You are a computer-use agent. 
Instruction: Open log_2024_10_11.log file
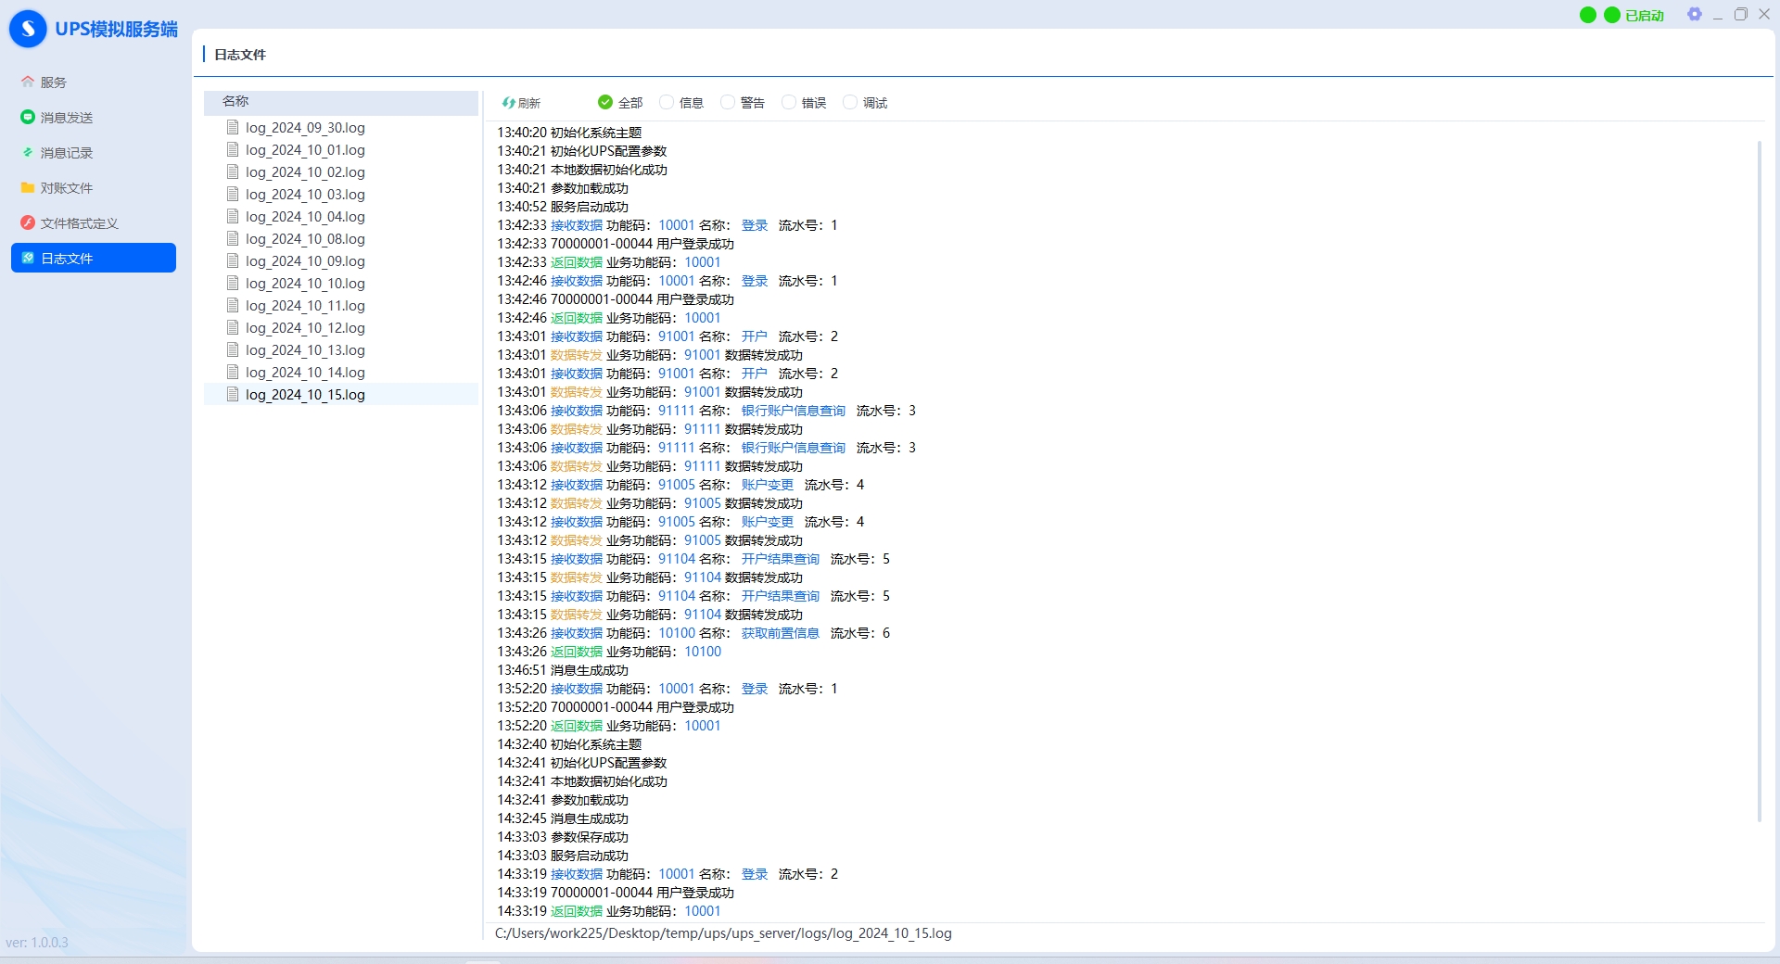341,306
